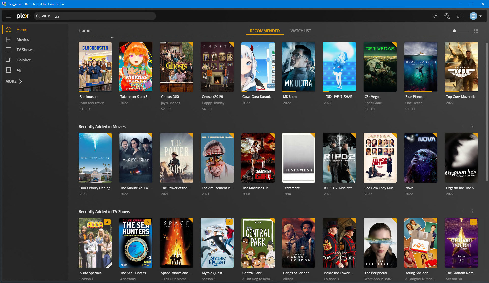Image resolution: width=489 pixels, height=283 pixels.
Task: Open the Blockbuster poster
Action: [95, 67]
